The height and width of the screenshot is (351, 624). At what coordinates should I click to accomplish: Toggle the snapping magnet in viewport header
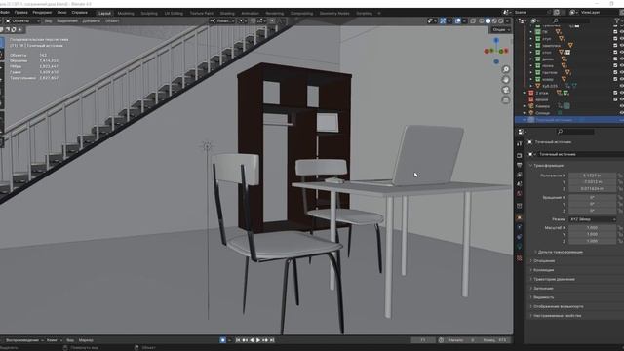click(x=253, y=21)
